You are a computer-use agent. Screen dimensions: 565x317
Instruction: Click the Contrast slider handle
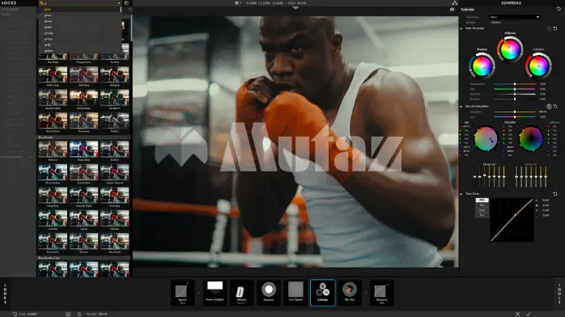point(515,99)
